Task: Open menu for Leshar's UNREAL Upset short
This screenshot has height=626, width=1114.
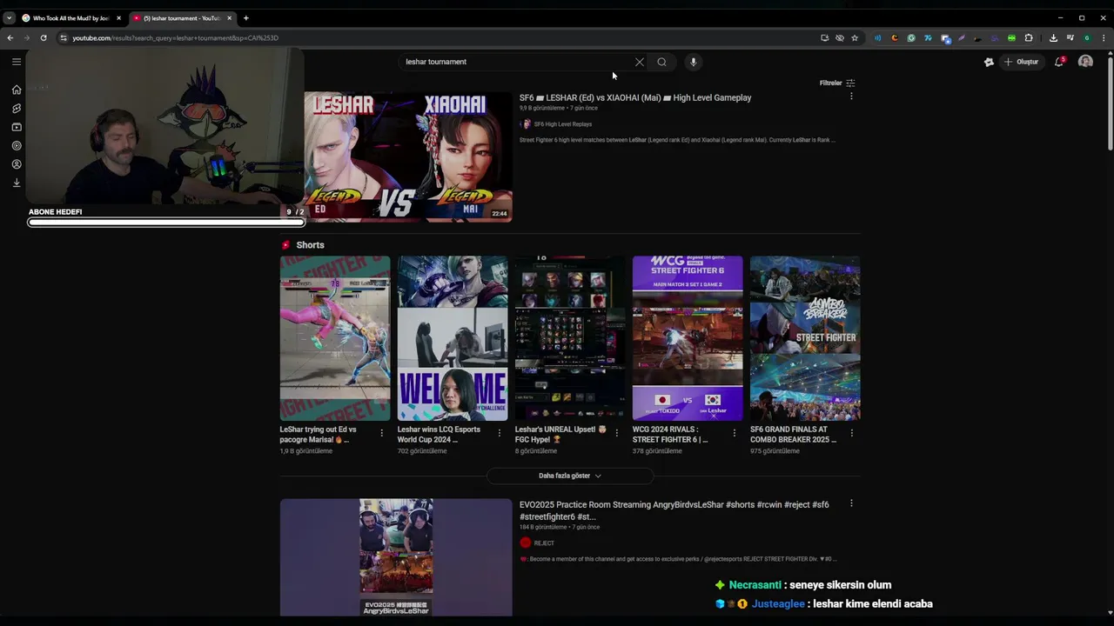Action: click(617, 433)
